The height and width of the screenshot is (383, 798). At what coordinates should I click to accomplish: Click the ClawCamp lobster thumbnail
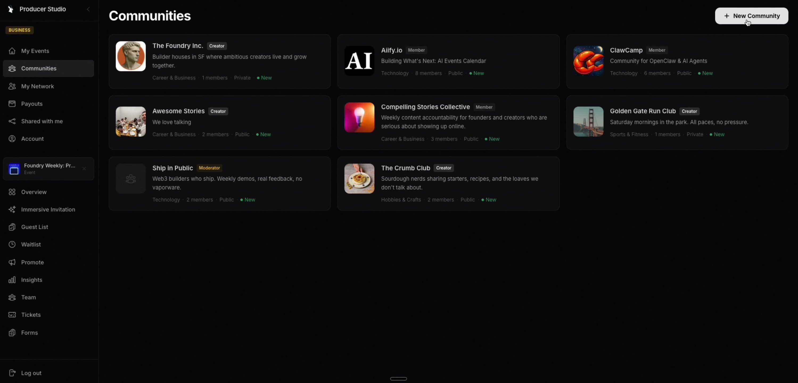click(x=588, y=61)
